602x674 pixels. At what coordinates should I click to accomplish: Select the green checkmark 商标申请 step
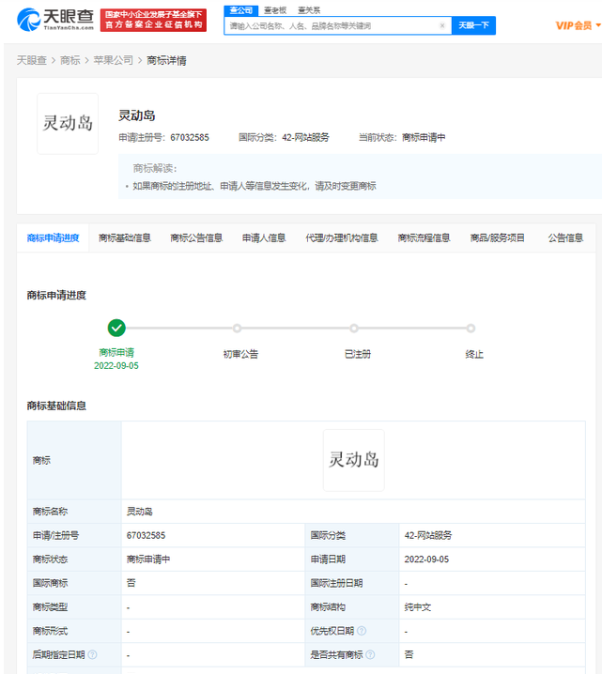(x=116, y=328)
